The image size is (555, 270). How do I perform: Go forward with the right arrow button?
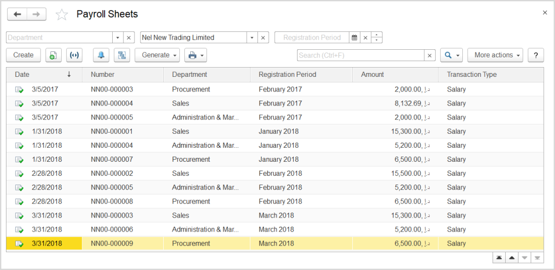point(36,14)
